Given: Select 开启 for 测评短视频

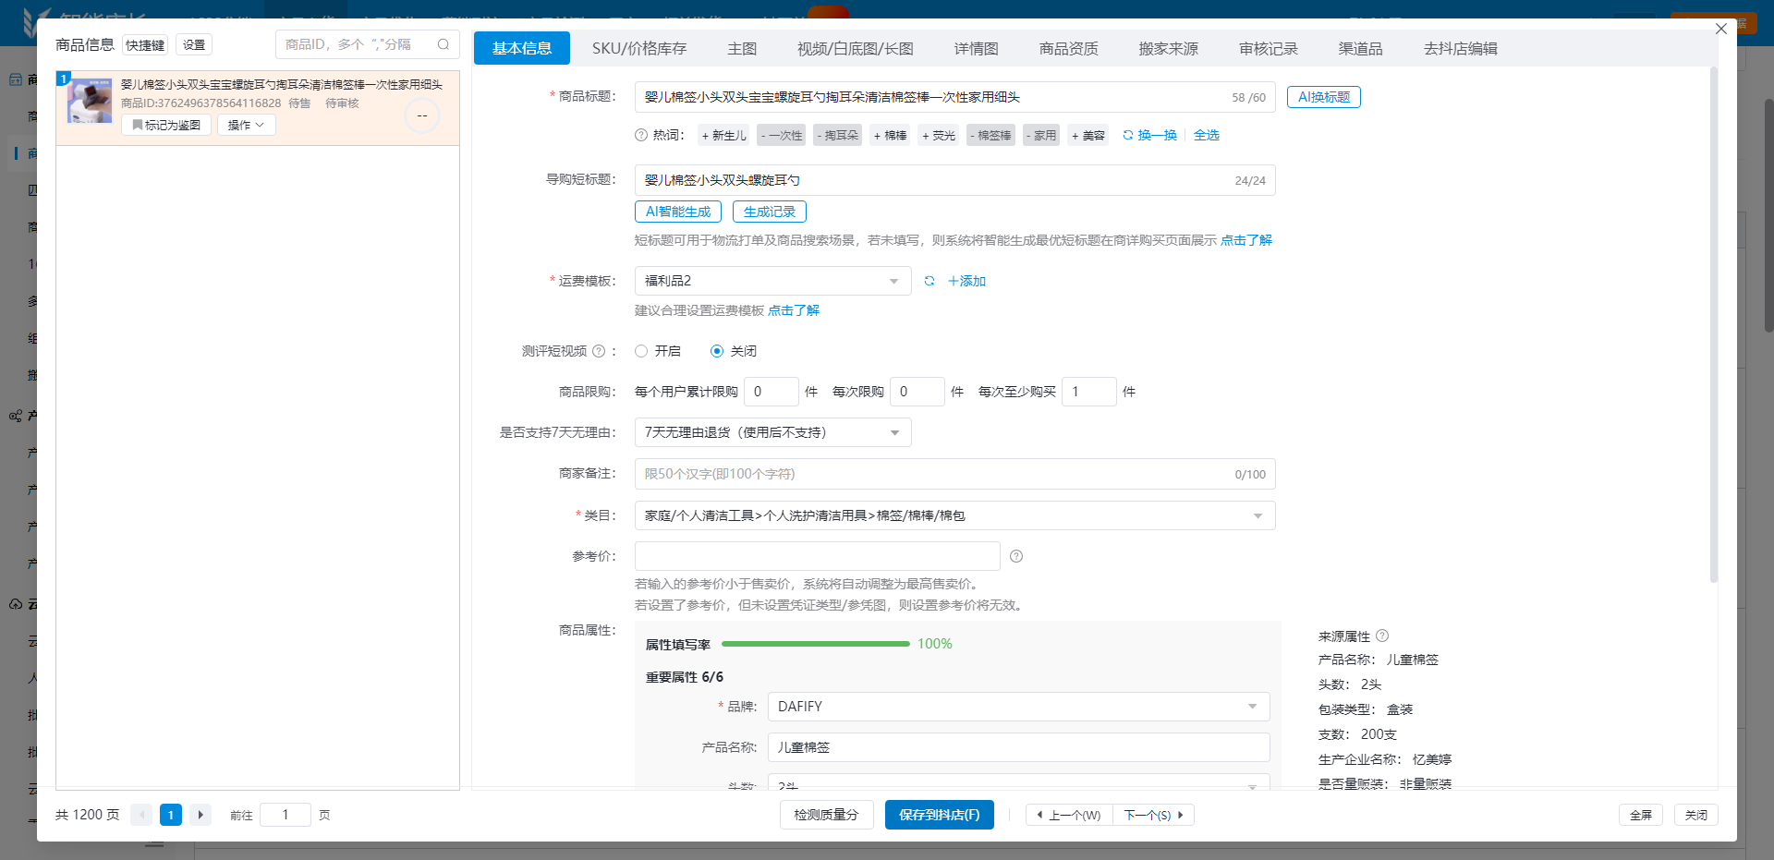Looking at the screenshot, I should point(641,351).
